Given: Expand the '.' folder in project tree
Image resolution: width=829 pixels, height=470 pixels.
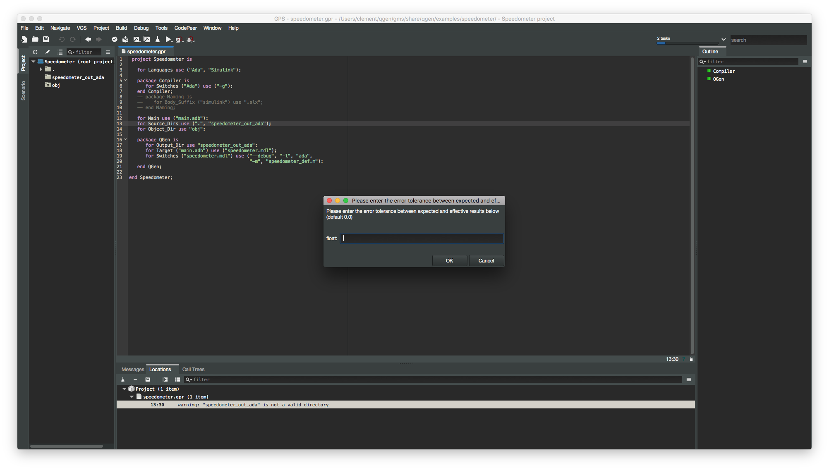Looking at the screenshot, I should tap(41, 69).
